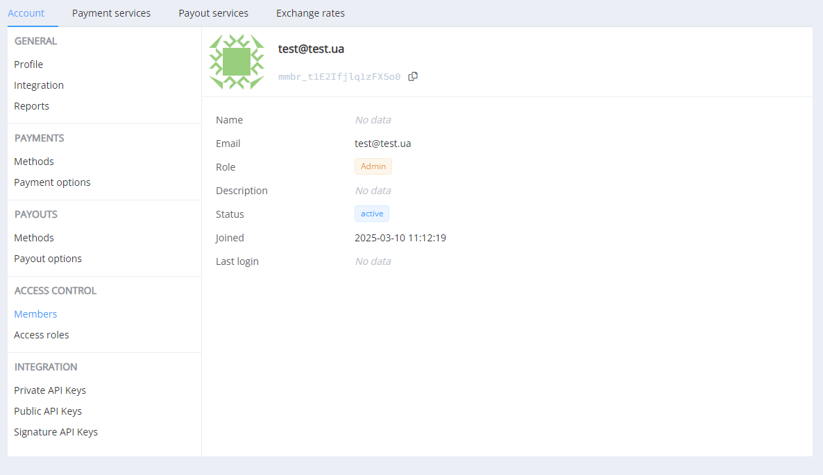The image size is (823, 475).
Task: Open Methods under the Payments section
Action: click(x=34, y=162)
